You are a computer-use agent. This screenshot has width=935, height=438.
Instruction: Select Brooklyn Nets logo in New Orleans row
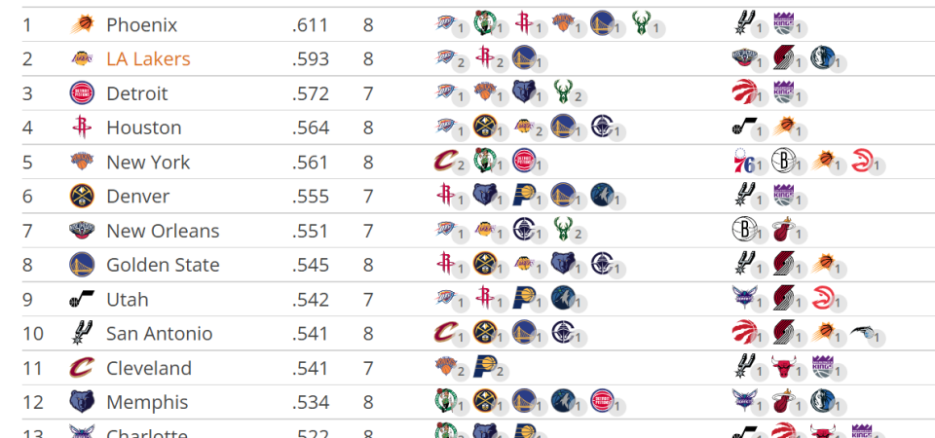[742, 229]
